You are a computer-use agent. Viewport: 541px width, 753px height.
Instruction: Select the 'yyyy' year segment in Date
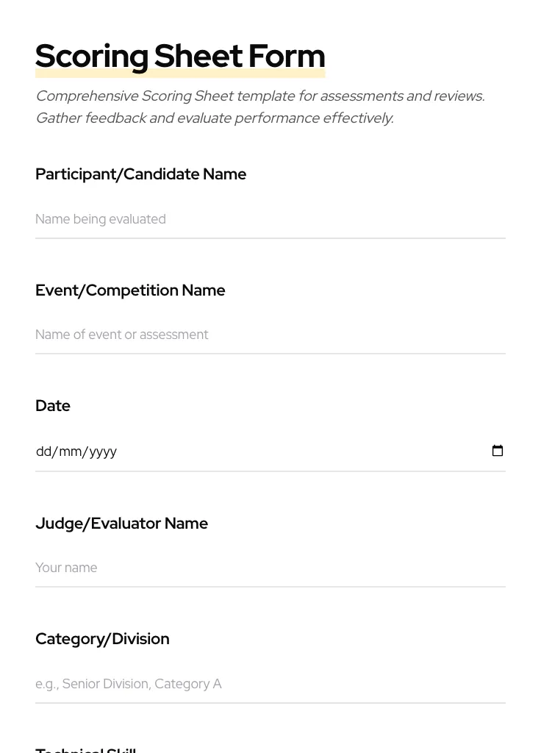click(103, 452)
